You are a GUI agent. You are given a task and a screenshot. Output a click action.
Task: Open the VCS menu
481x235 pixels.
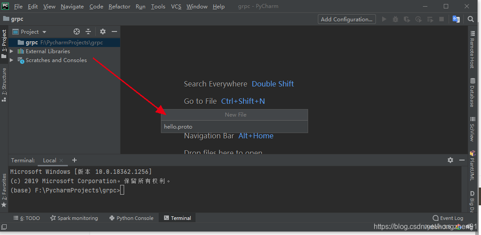176,7
